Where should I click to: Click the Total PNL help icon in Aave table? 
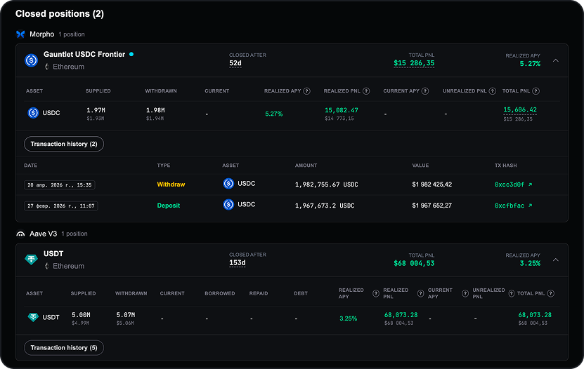[x=551, y=293]
